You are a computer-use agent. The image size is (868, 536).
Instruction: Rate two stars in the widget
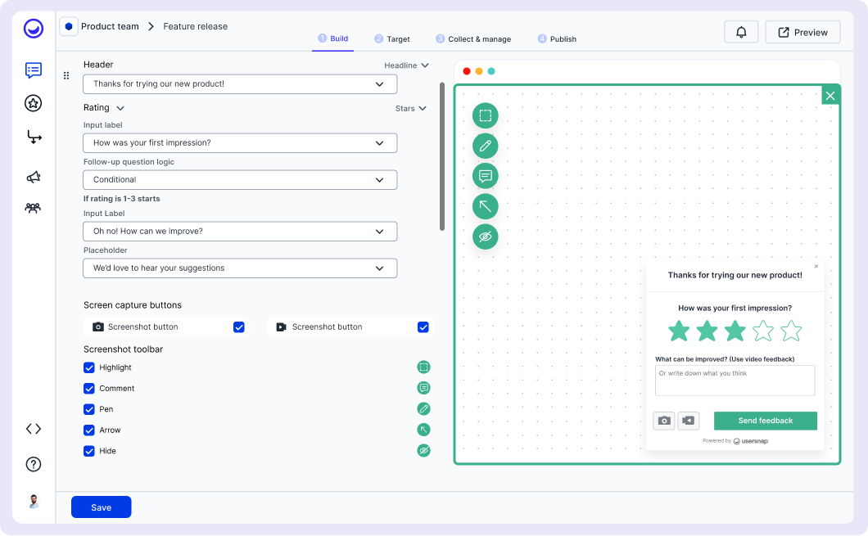coord(707,331)
